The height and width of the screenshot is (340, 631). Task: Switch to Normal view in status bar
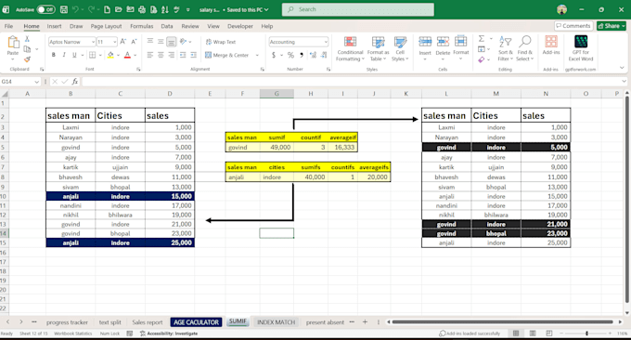[x=516, y=333]
